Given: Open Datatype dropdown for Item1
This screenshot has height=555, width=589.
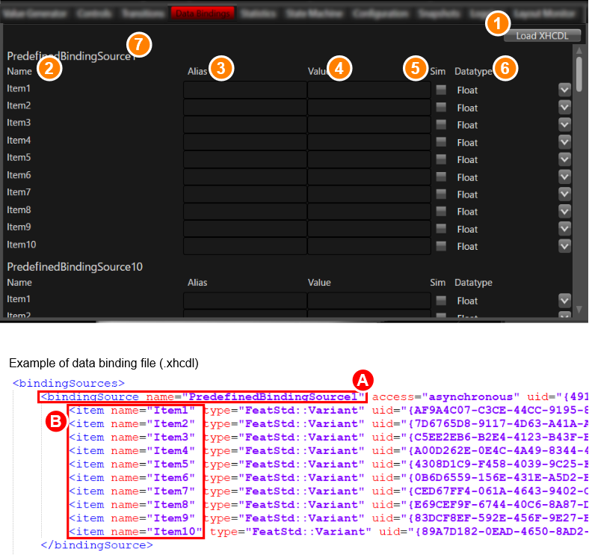Looking at the screenshot, I should click(564, 90).
